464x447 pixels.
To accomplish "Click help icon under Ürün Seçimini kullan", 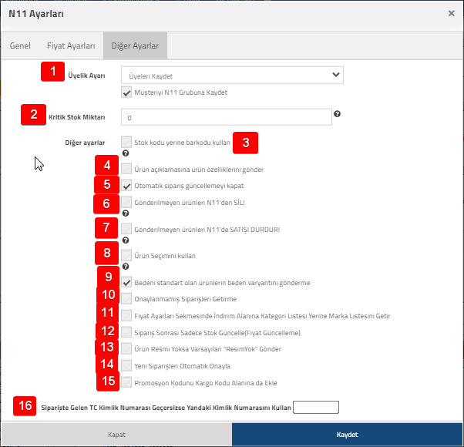I will pos(126,267).
